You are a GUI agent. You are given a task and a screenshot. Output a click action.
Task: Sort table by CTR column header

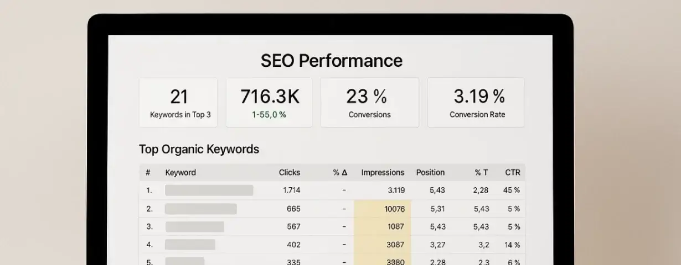click(x=513, y=172)
